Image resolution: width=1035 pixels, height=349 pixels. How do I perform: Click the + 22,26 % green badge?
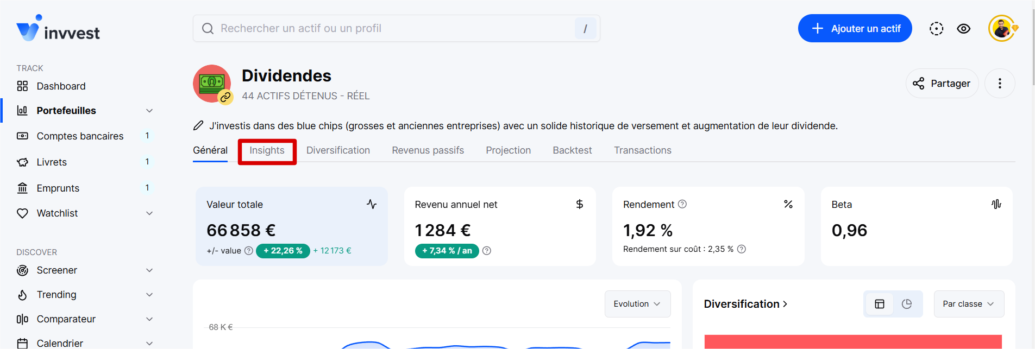(x=283, y=251)
